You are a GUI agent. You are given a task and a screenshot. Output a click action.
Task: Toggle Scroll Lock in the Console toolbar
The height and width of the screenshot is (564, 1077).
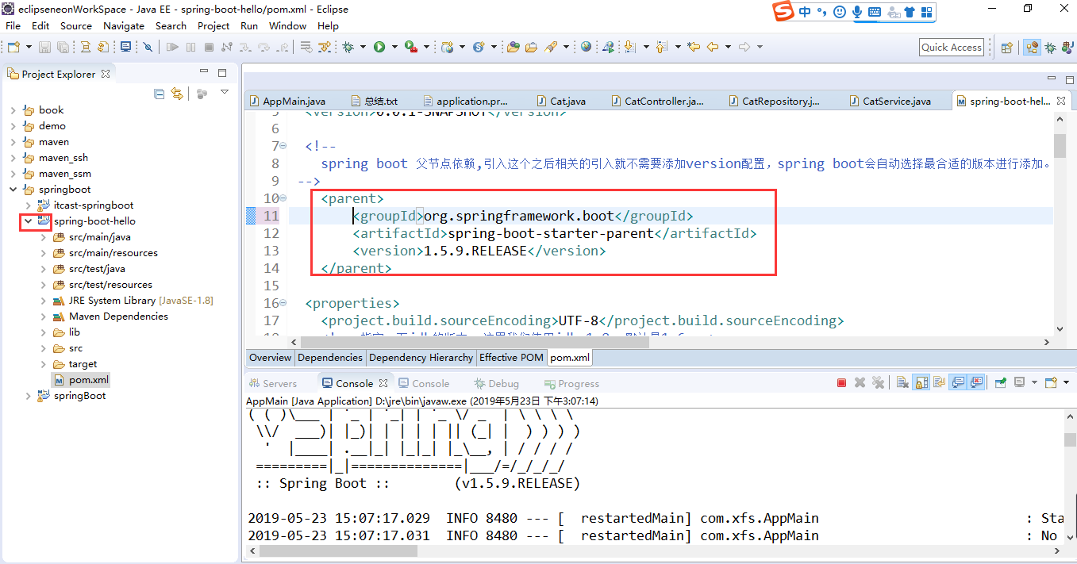pyautogui.click(x=921, y=382)
